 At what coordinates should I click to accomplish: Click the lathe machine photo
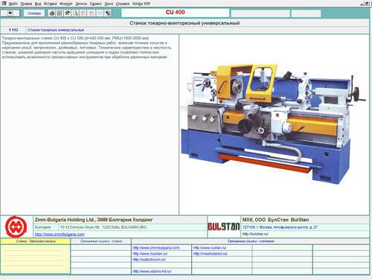273,124
